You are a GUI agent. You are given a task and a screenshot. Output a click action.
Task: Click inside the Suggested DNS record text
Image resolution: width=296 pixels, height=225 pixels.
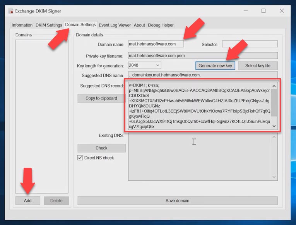[199, 106]
